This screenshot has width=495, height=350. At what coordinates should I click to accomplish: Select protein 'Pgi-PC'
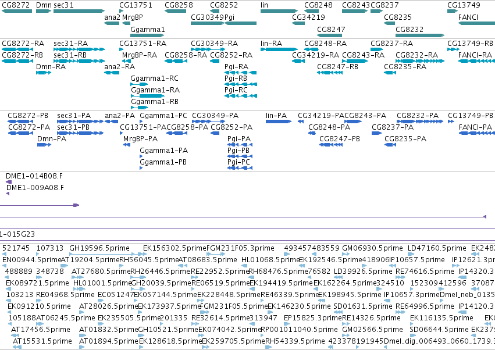(x=238, y=162)
